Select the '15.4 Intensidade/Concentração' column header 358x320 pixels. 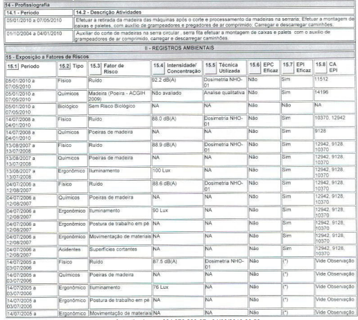click(x=177, y=68)
